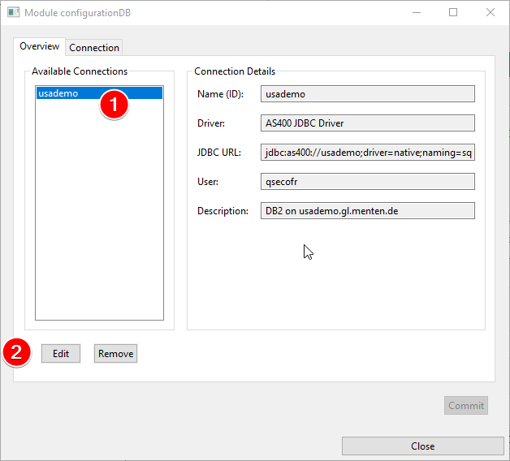Minimize the Module configurationDB window
Image resolution: width=510 pixels, height=461 pixels.
416,13
